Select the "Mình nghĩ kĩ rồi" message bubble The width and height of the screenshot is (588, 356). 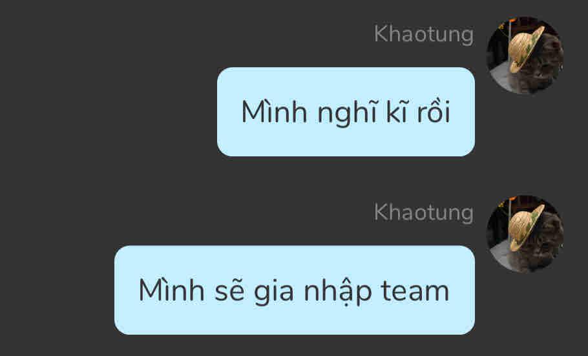click(x=346, y=112)
